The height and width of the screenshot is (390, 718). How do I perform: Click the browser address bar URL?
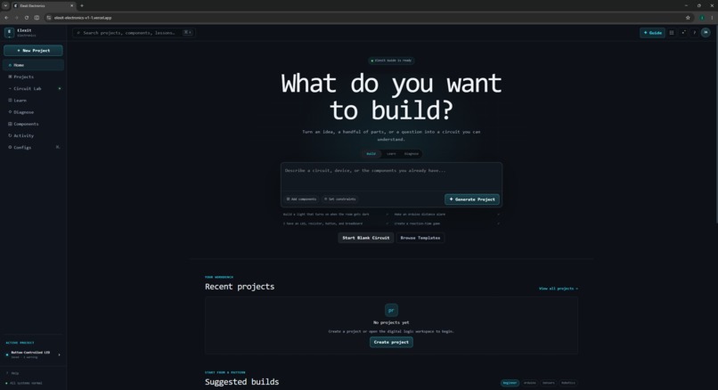click(x=83, y=18)
